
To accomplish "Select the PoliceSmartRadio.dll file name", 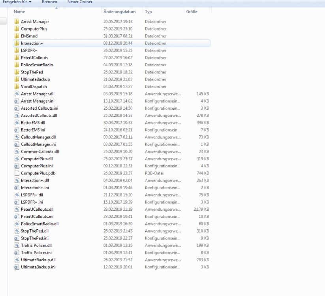I will click(40, 224).
